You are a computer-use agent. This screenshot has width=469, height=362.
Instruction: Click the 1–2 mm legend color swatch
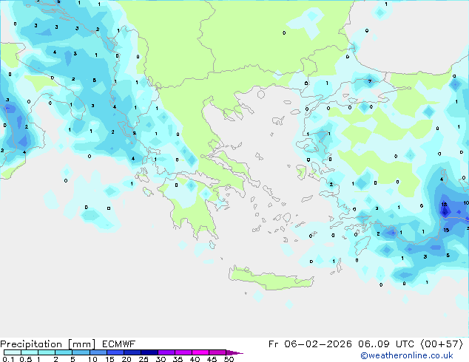tap(47, 352)
